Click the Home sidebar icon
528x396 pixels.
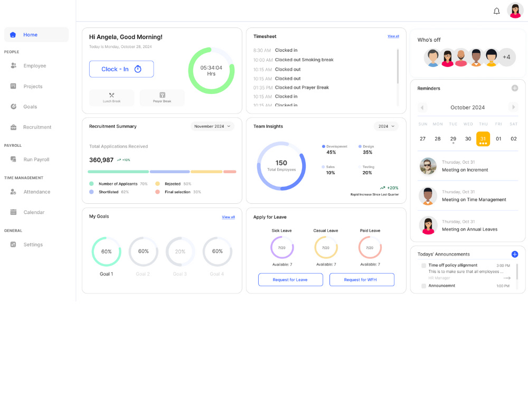point(13,35)
